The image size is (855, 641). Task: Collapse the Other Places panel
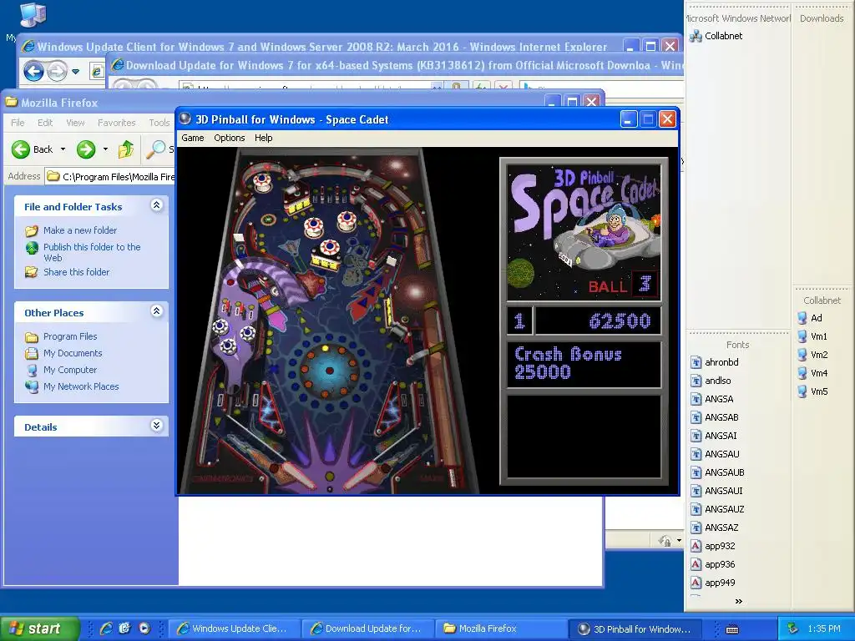(156, 311)
